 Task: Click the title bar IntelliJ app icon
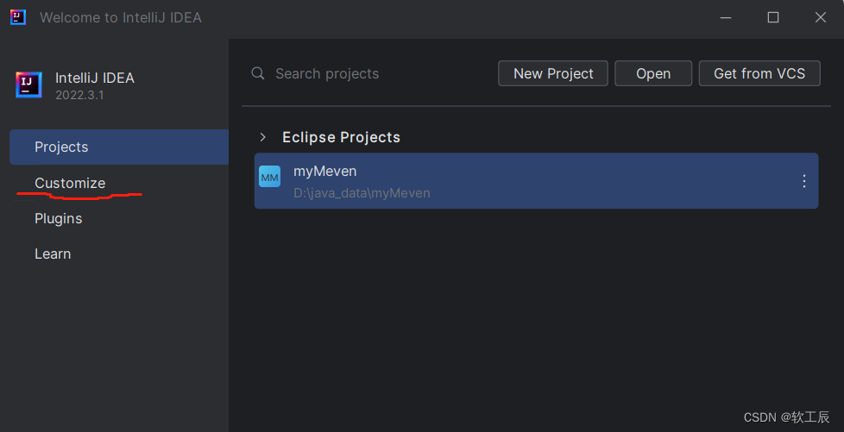[x=18, y=17]
